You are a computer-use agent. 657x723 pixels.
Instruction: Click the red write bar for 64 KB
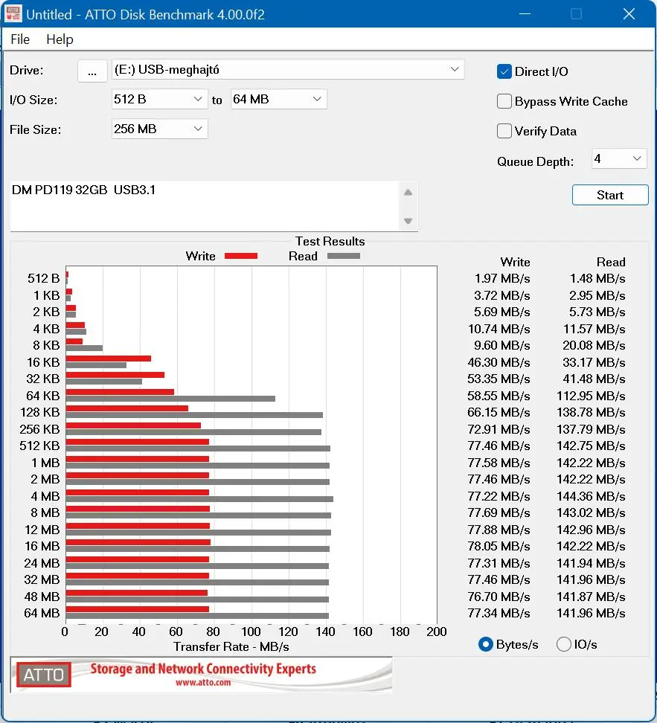120,392
